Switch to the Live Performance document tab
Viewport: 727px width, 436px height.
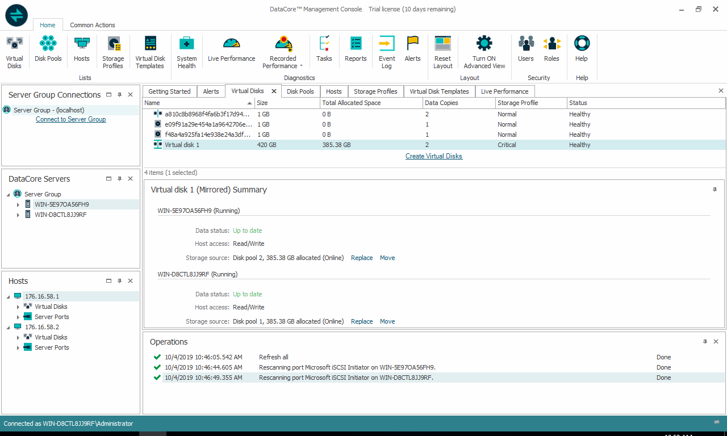(x=504, y=91)
